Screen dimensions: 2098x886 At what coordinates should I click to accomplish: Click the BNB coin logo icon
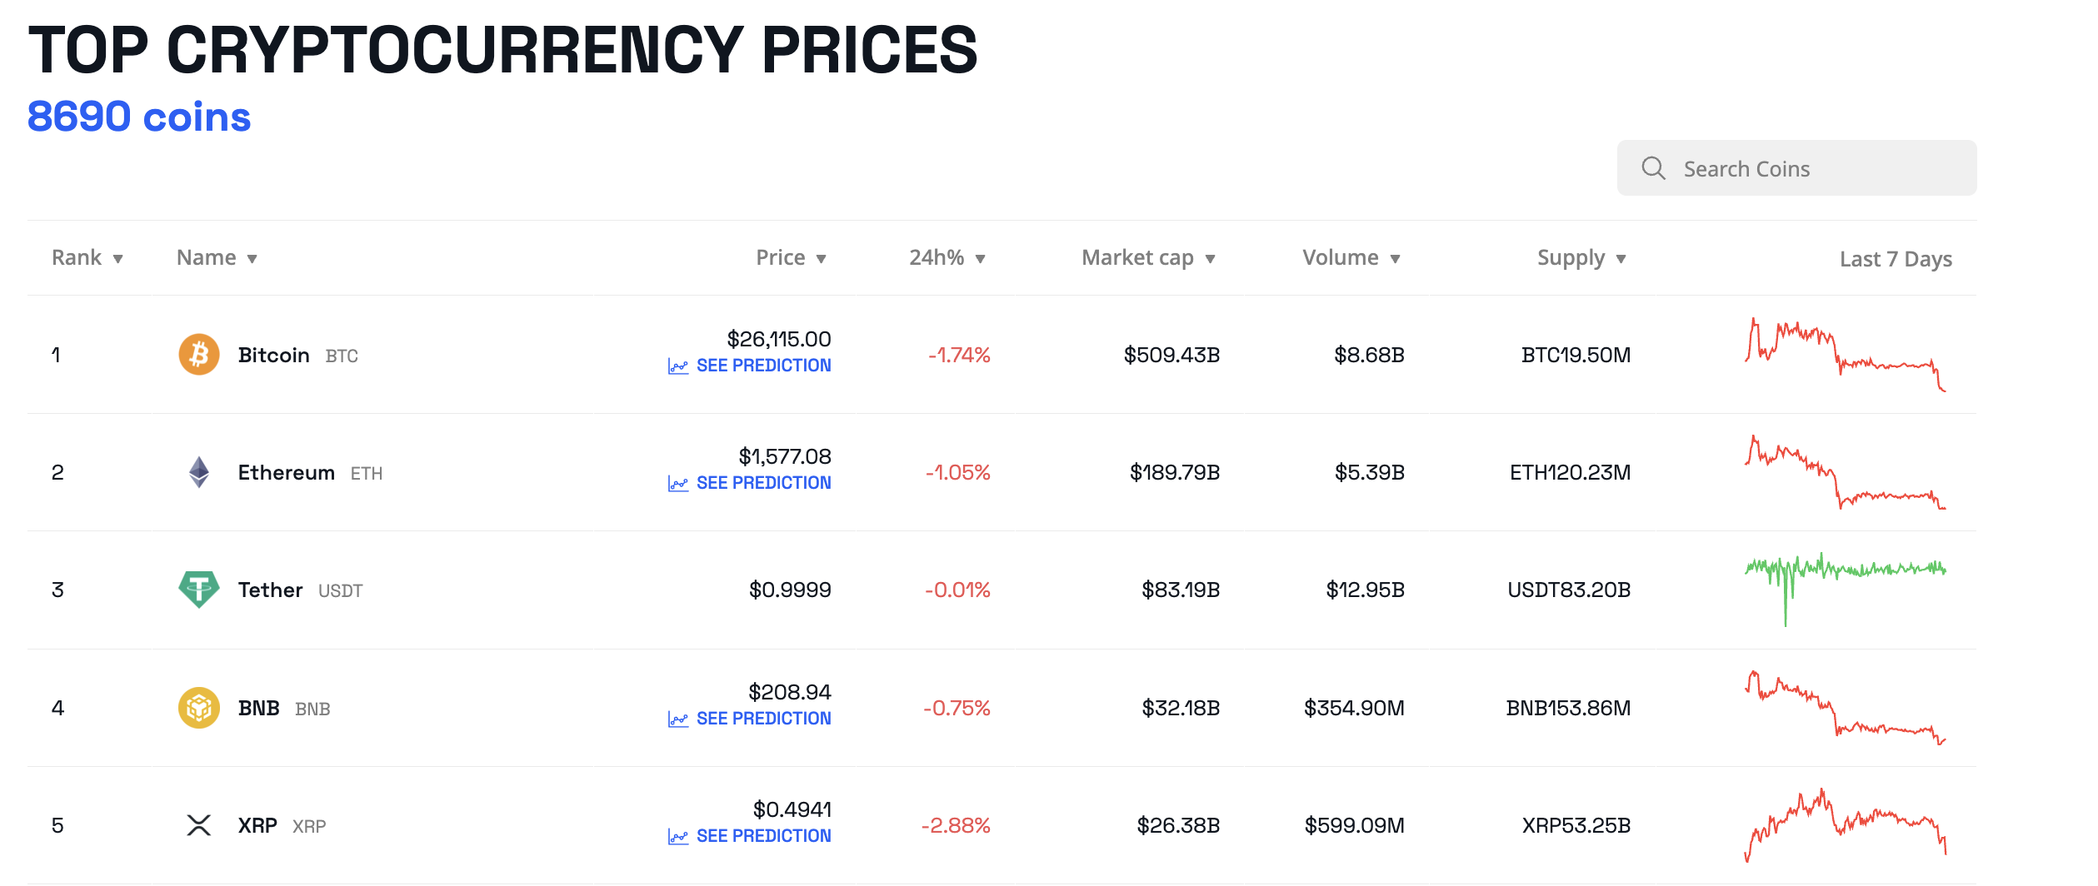199,708
